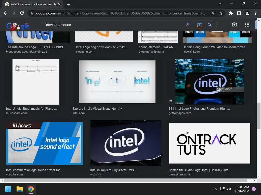Click the vertical scrollbar up arrow
This screenshot has height=195, width=261.
pos(259,20)
